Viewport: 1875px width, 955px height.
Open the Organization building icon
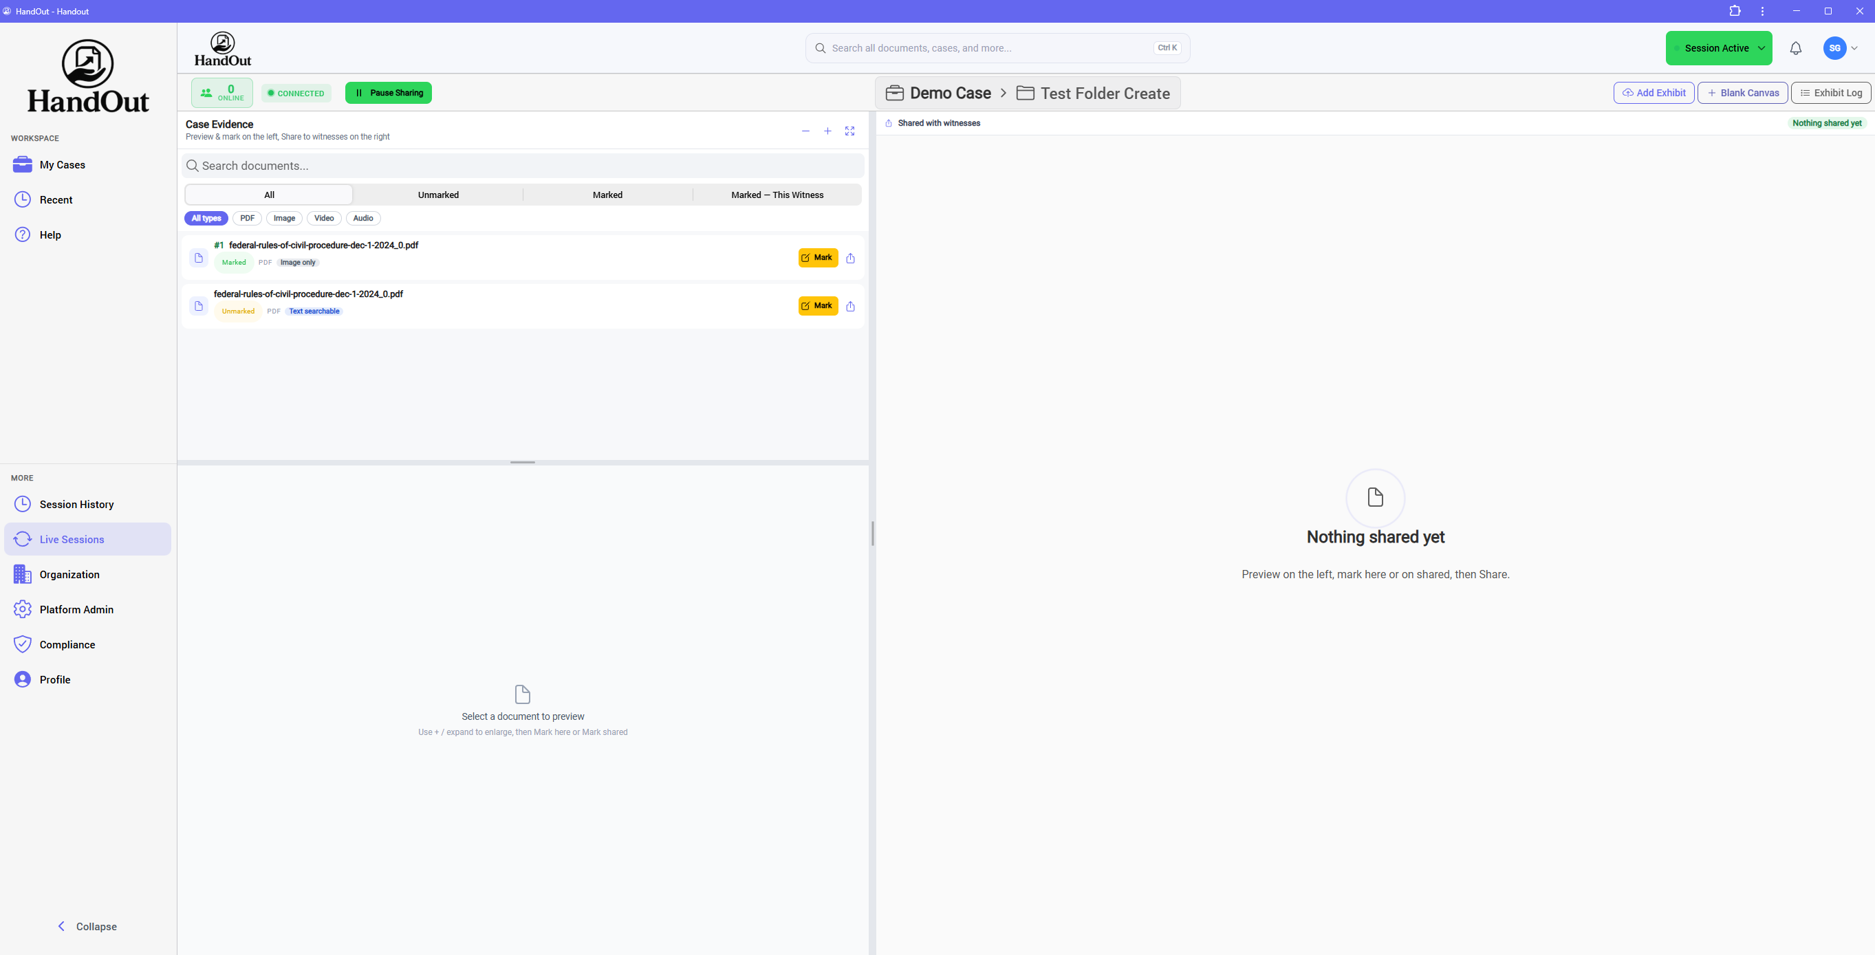pos(23,574)
